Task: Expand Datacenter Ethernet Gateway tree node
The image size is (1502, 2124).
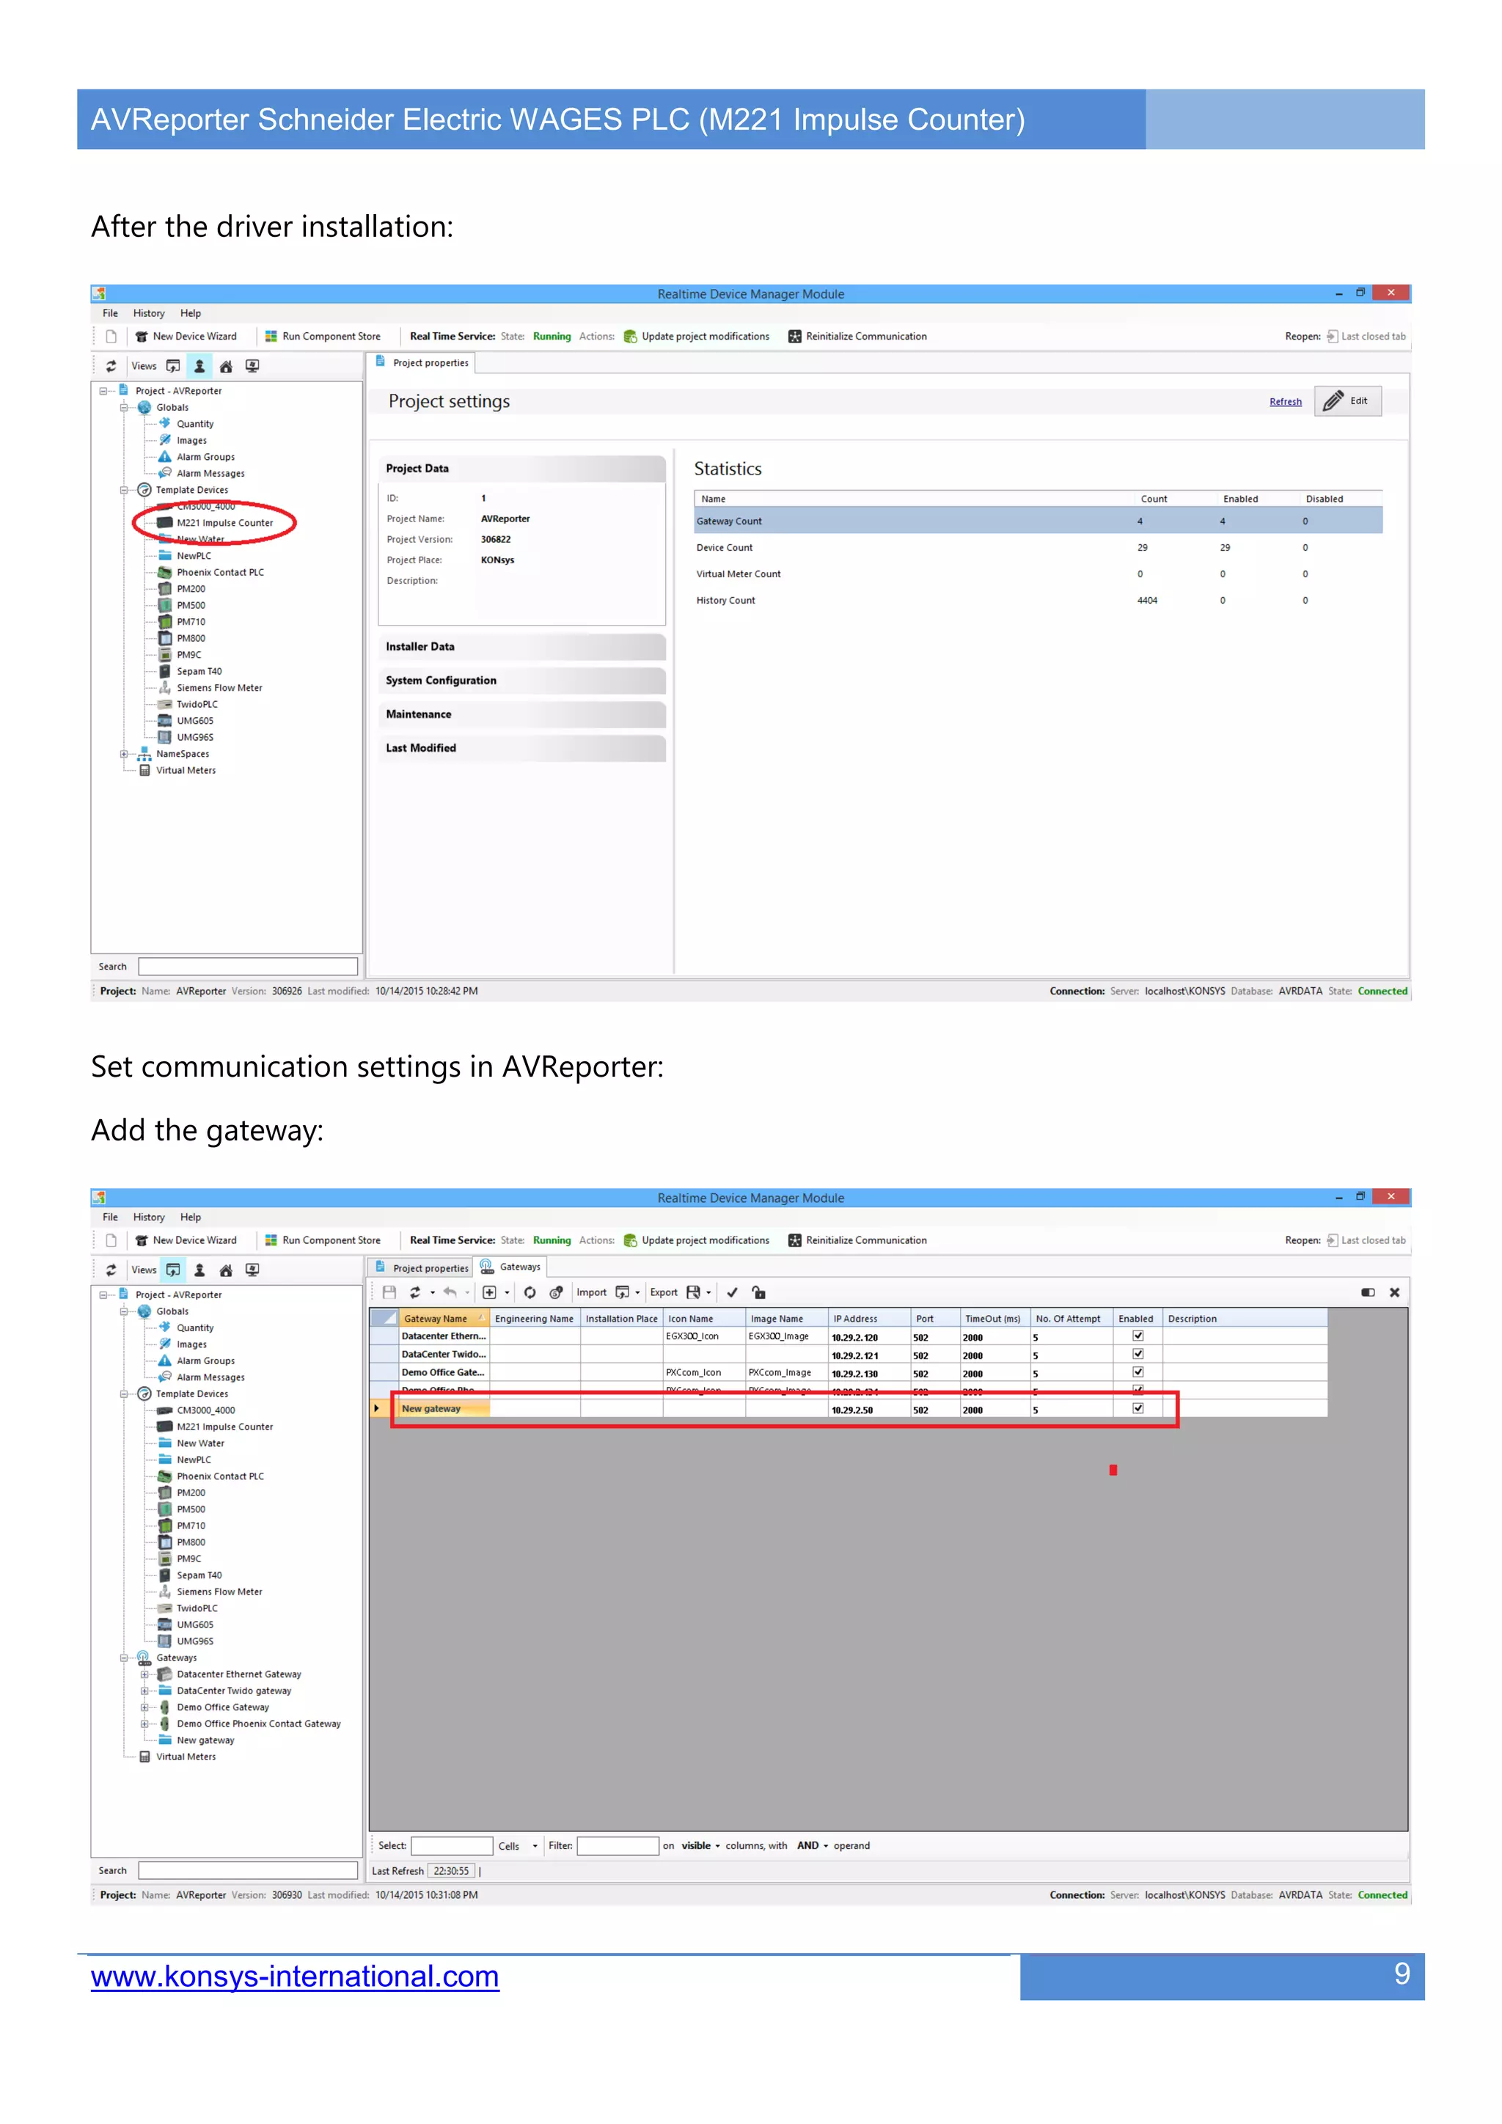Action: click(x=144, y=1674)
